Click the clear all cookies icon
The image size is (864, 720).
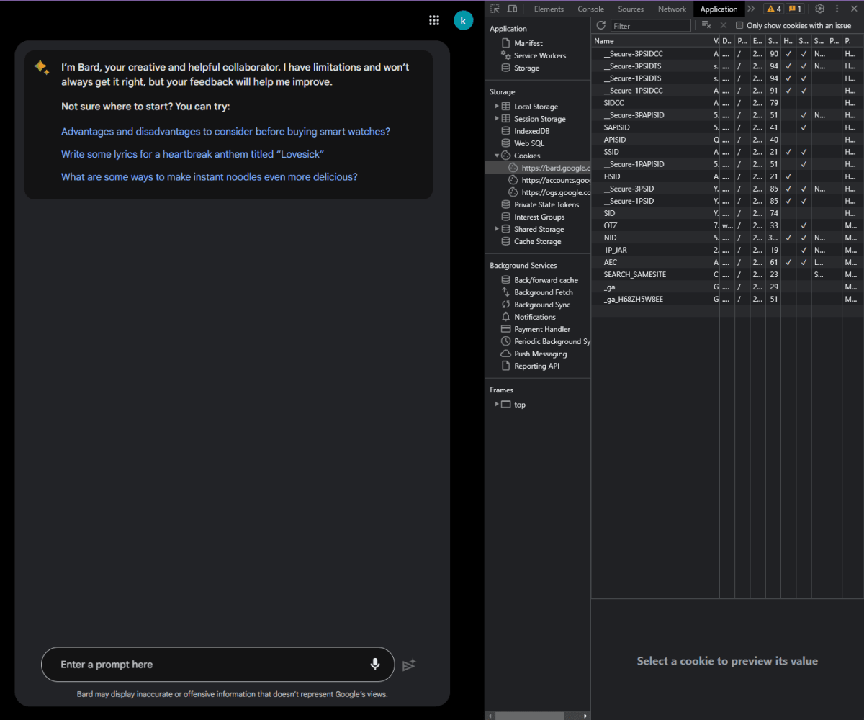706,25
